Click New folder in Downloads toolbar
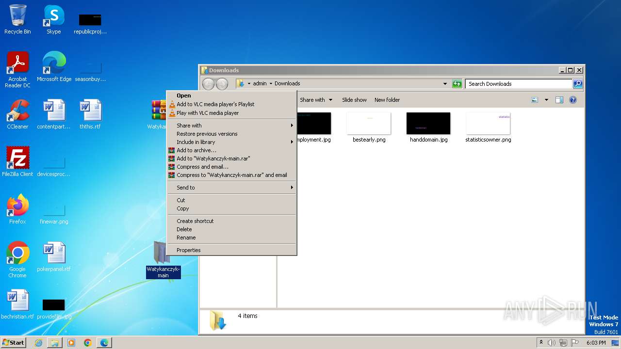Screen dimensions: 621x349 [387, 100]
